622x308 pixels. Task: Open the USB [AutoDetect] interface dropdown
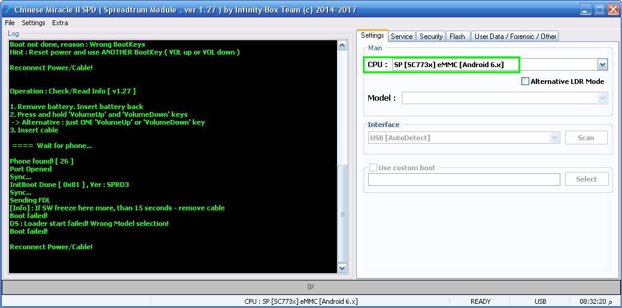464,138
